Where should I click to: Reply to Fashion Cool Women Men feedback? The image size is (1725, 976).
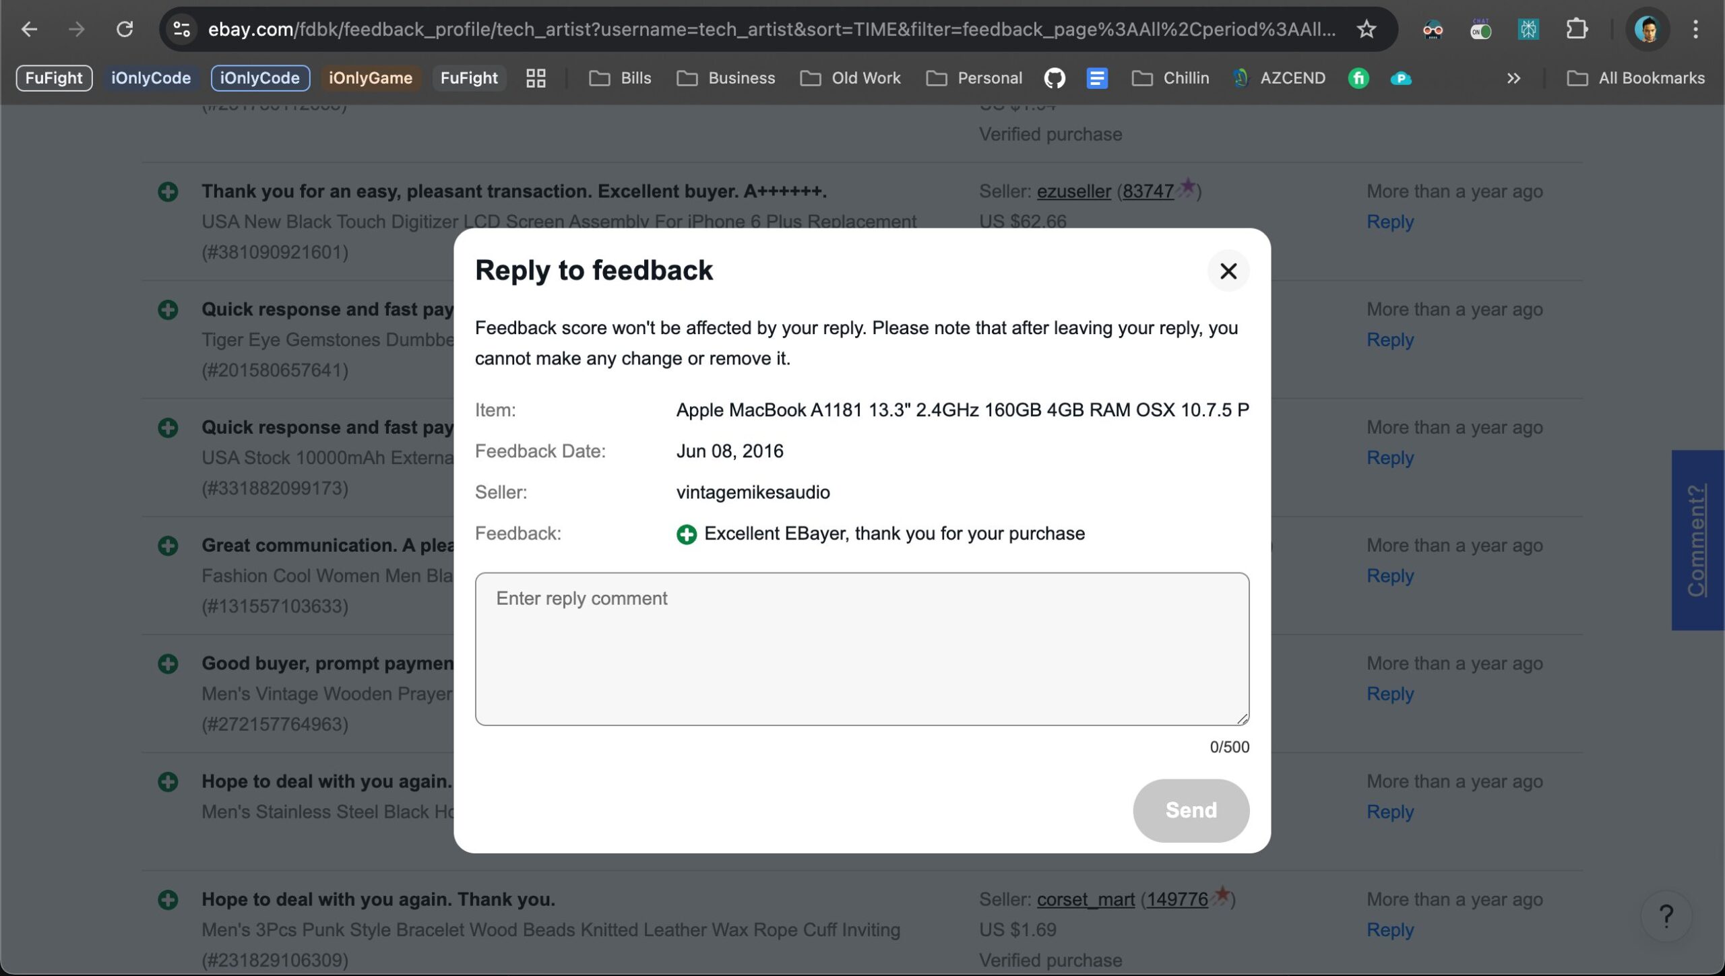pyautogui.click(x=1389, y=576)
